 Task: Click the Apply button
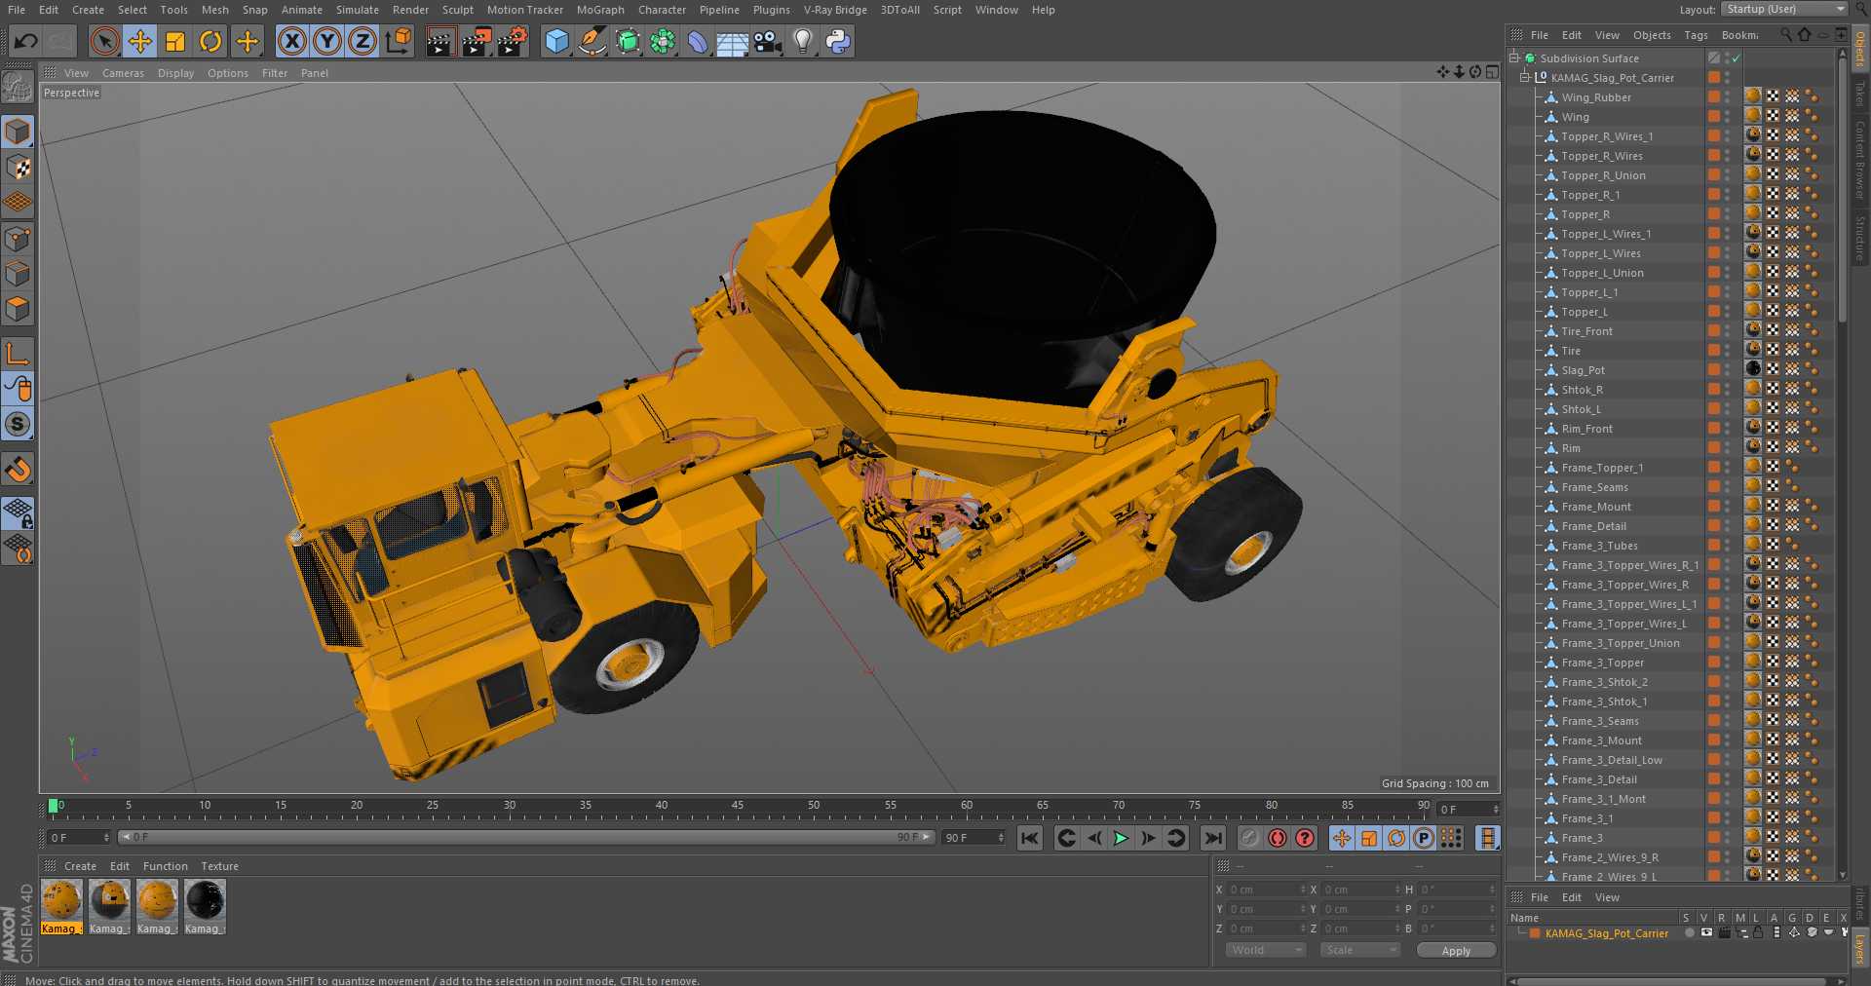1456,951
